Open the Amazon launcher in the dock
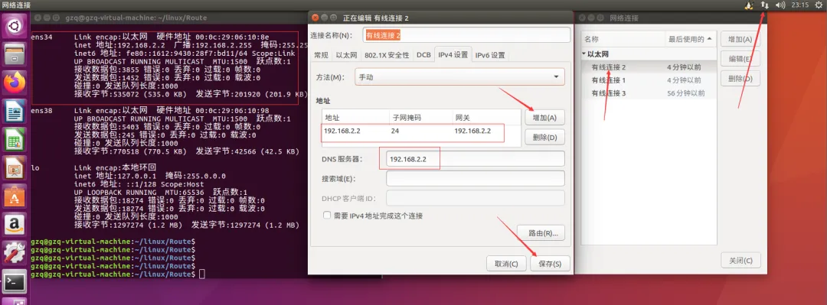The image size is (827, 305). pyautogui.click(x=15, y=226)
